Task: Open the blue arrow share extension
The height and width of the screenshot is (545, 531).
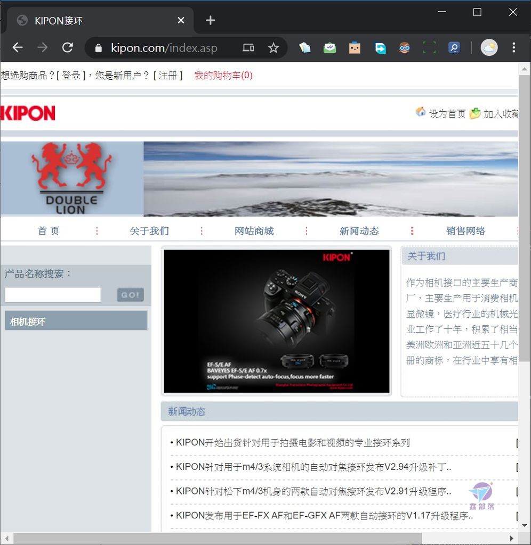Action: tap(380, 47)
